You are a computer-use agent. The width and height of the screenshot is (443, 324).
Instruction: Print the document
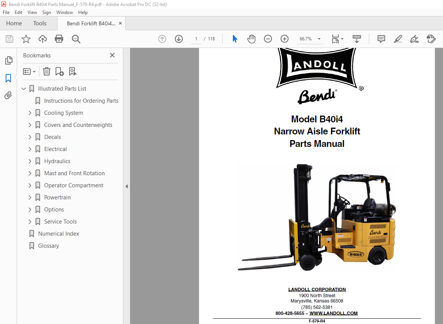click(59, 39)
